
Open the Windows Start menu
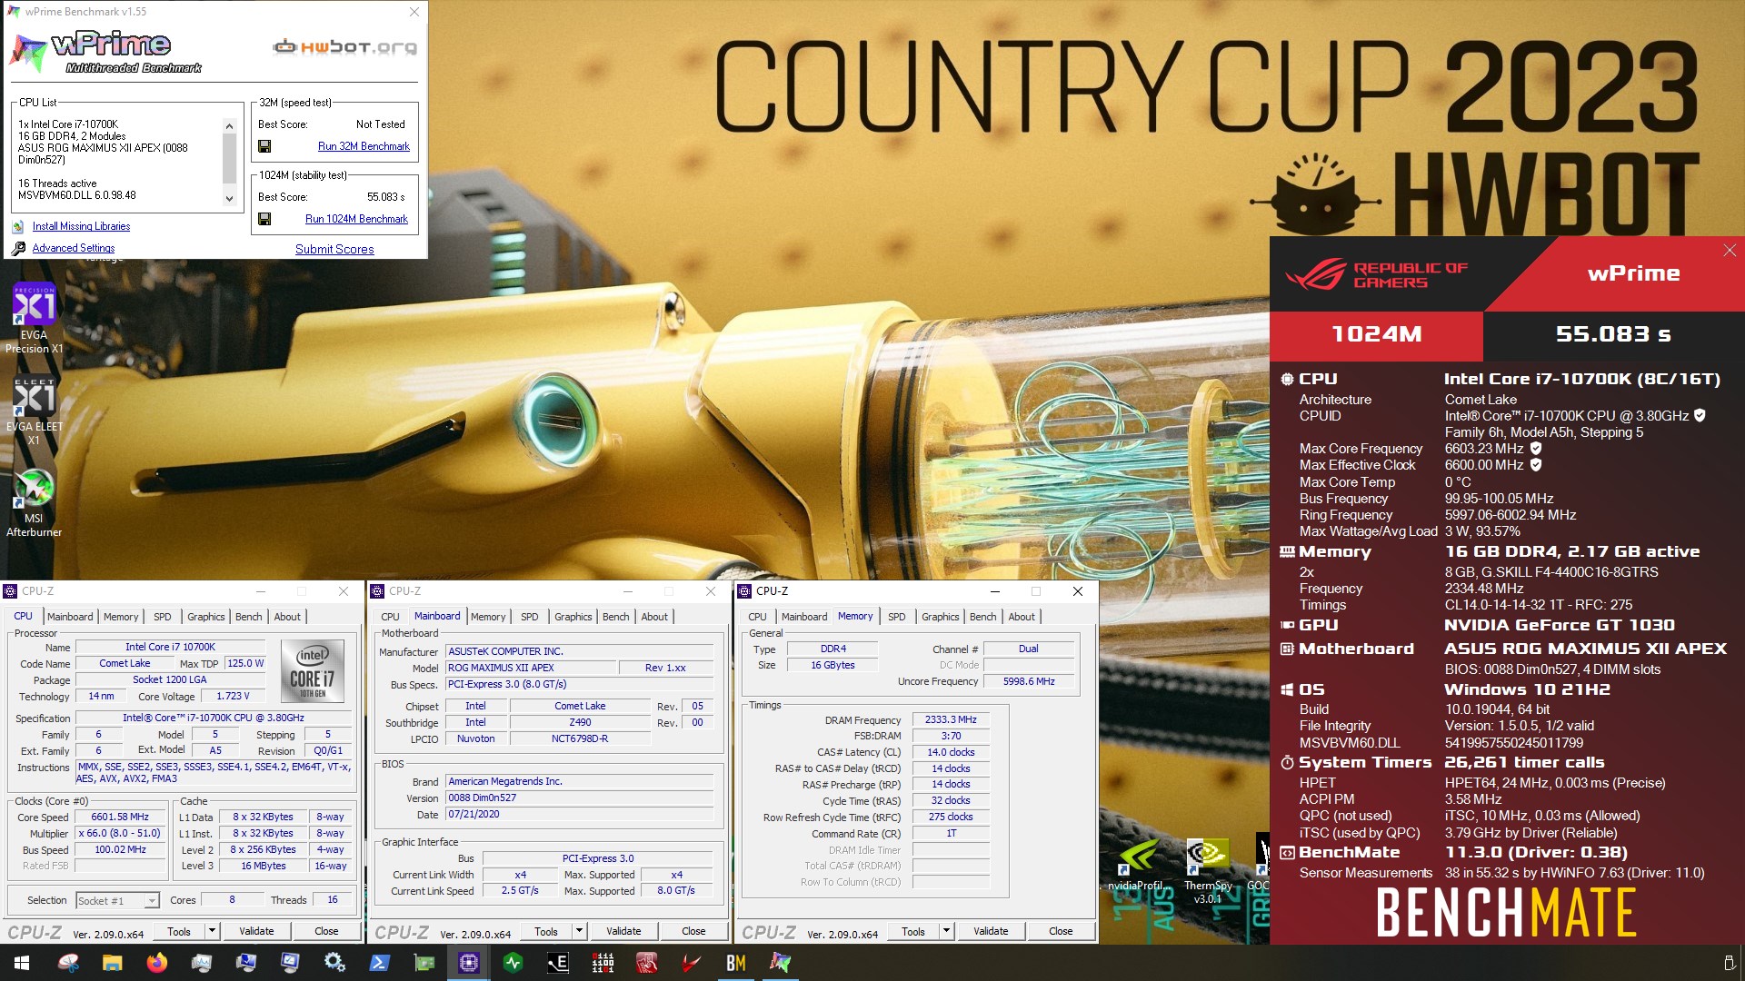22,963
